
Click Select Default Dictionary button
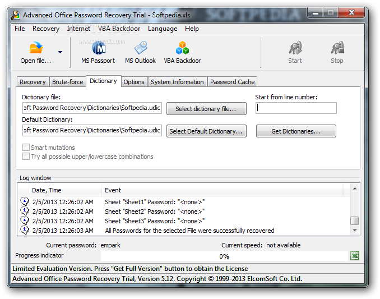pos(206,131)
